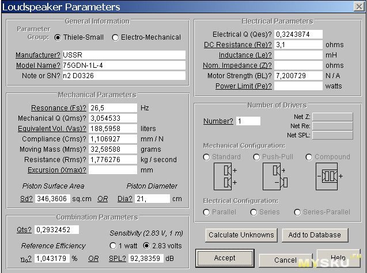The width and height of the screenshot is (367, 273).
Task: Click the Model Name field 75GDN-1L-4
Action: (x=124, y=66)
